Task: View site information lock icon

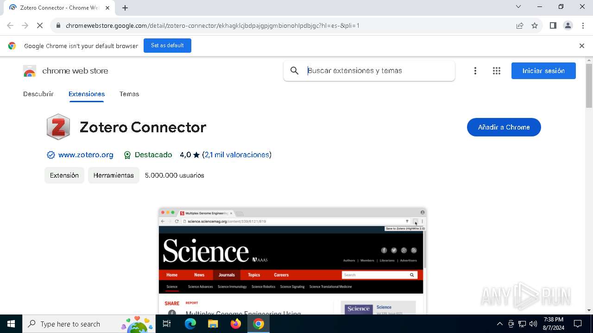Action: [58, 25]
